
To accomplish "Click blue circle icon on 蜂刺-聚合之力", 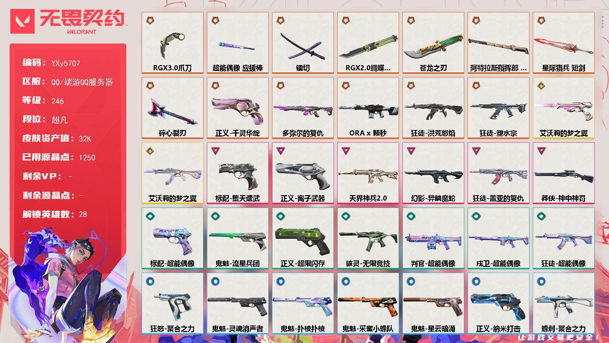I will pos(541,281).
